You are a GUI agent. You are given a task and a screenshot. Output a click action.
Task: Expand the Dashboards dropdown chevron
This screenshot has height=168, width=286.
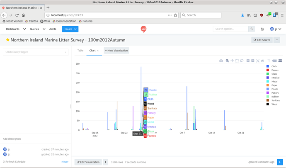24,29
